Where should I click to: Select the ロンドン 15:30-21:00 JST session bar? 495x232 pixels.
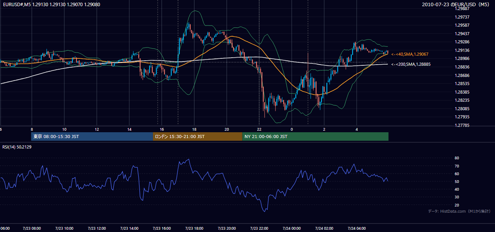198,136
